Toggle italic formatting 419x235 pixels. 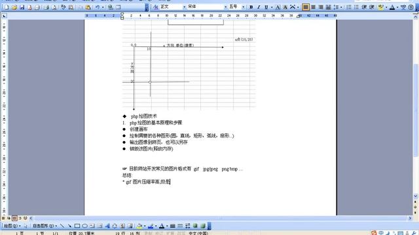(259, 7)
